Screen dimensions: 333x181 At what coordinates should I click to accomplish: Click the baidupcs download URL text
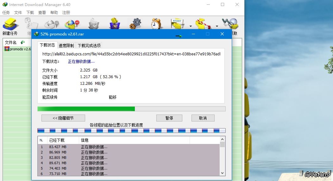pyautogui.click(x=131, y=54)
